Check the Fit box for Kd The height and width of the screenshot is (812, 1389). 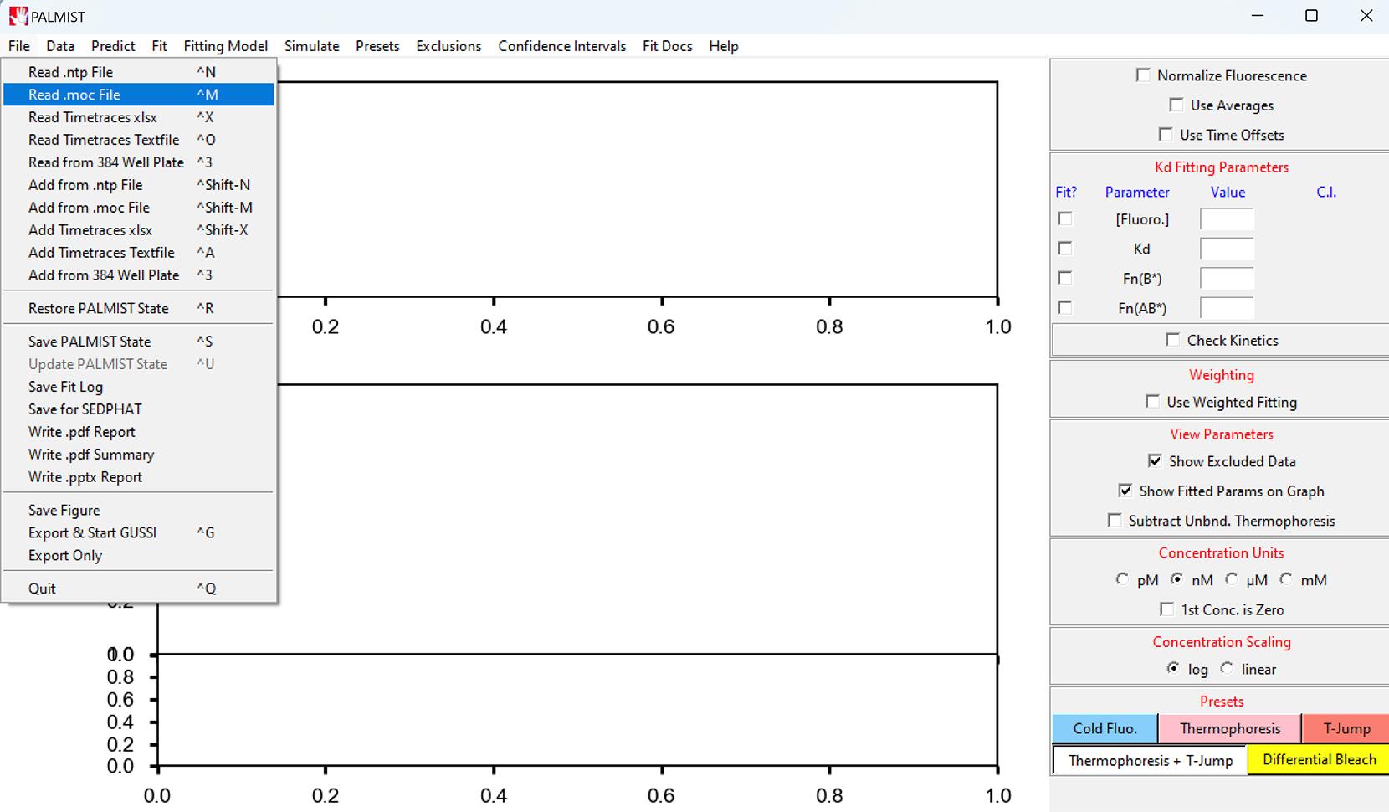1065,249
